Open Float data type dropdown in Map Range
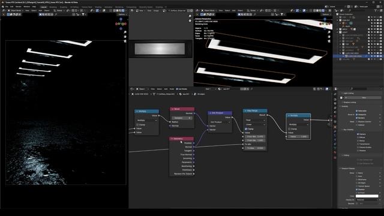384x216 pixels. pyautogui.click(x=255, y=120)
